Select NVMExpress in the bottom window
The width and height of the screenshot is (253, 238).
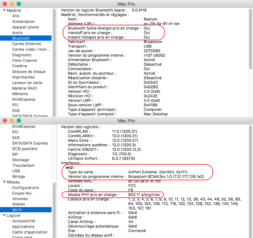[x=24, y=126]
